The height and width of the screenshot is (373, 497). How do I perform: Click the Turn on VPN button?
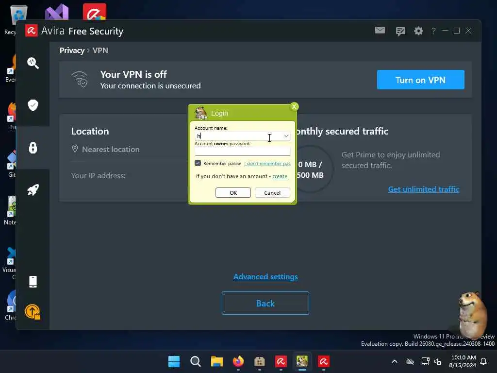(x=421, y=80)
